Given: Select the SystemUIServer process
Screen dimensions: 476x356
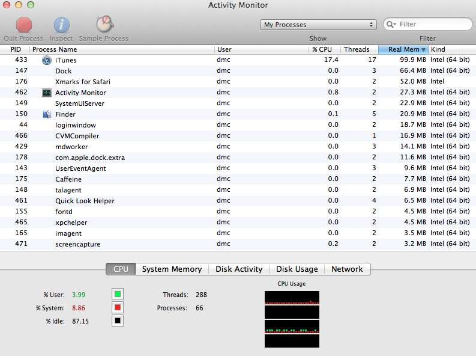Looking at the screenshot, I should 238,103.
